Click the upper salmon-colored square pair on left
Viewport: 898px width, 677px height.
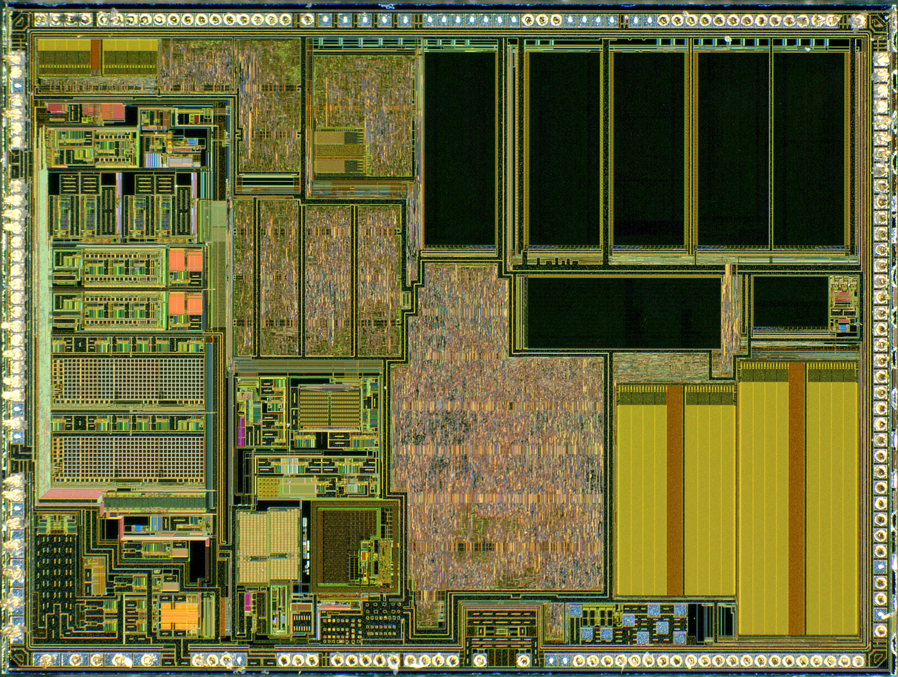185,261
